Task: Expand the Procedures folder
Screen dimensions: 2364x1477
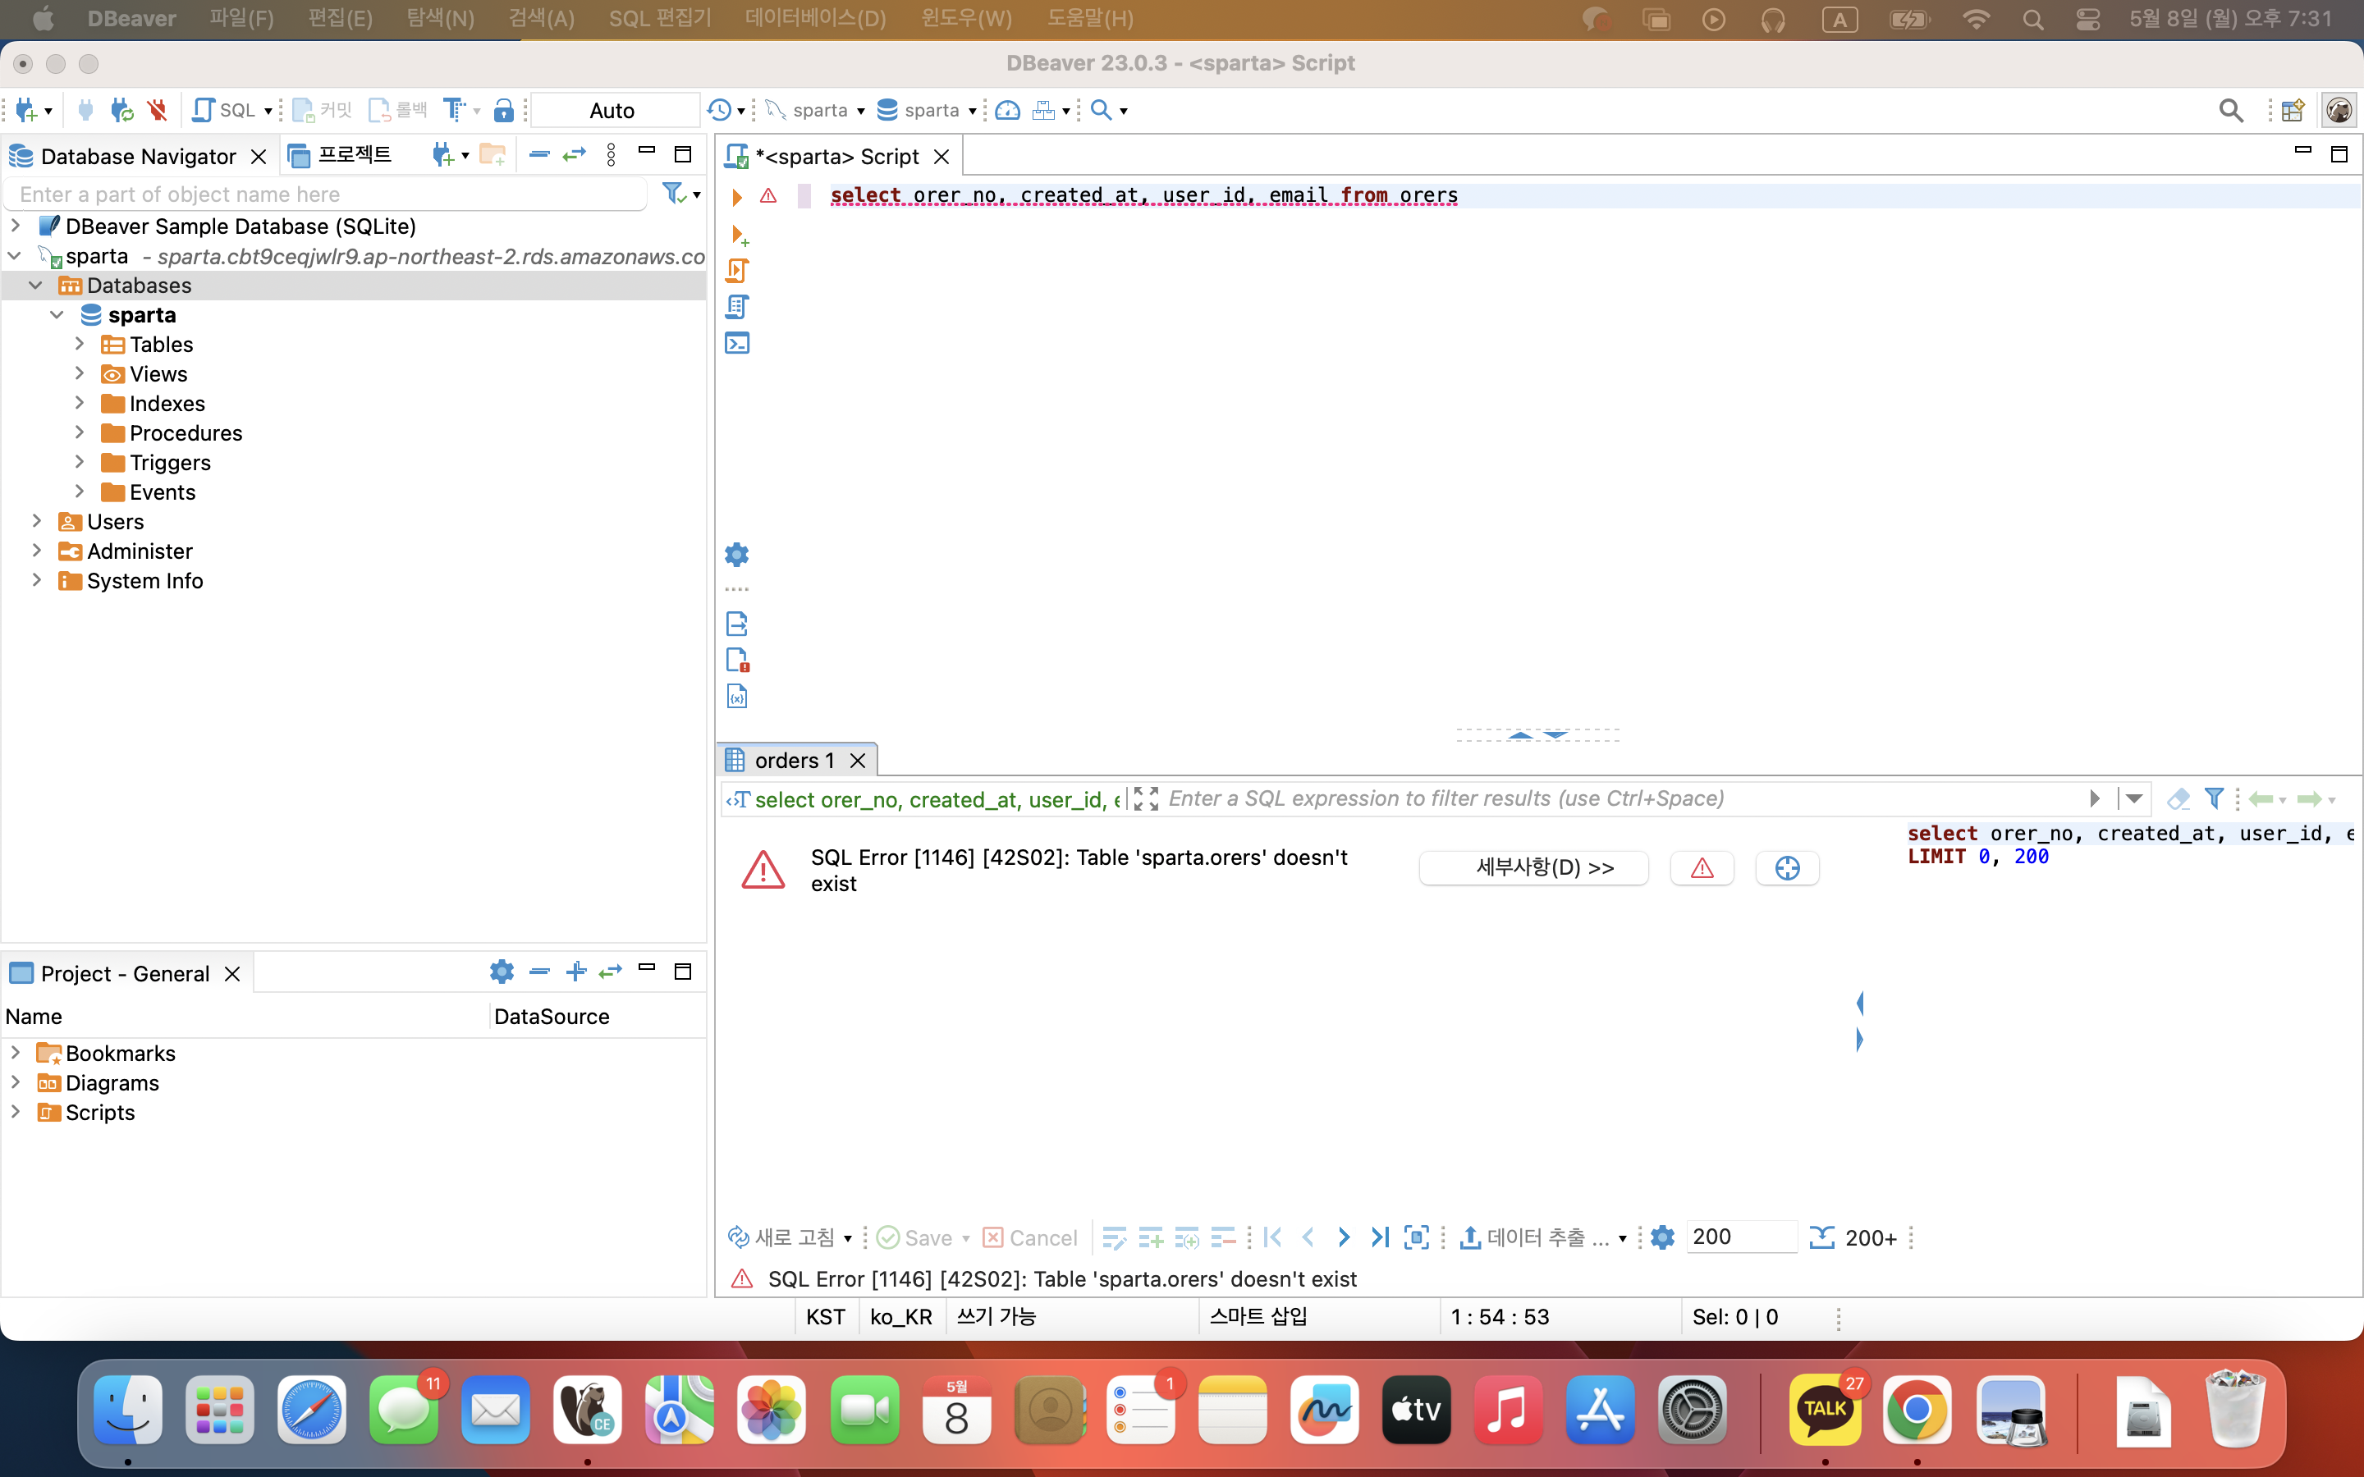Action: (80, 432)
